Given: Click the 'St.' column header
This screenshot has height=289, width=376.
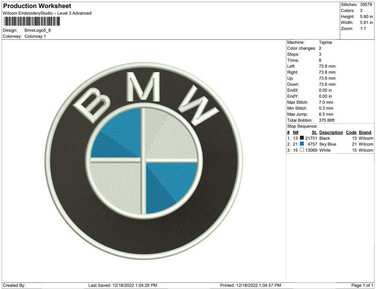Looking at the screenshot, I should pyautogui.click(x=314, y=132).
